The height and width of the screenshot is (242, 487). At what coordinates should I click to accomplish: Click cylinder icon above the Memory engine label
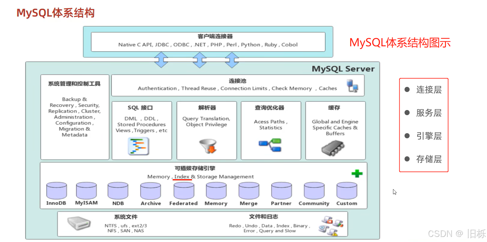(x=216, y=191)
